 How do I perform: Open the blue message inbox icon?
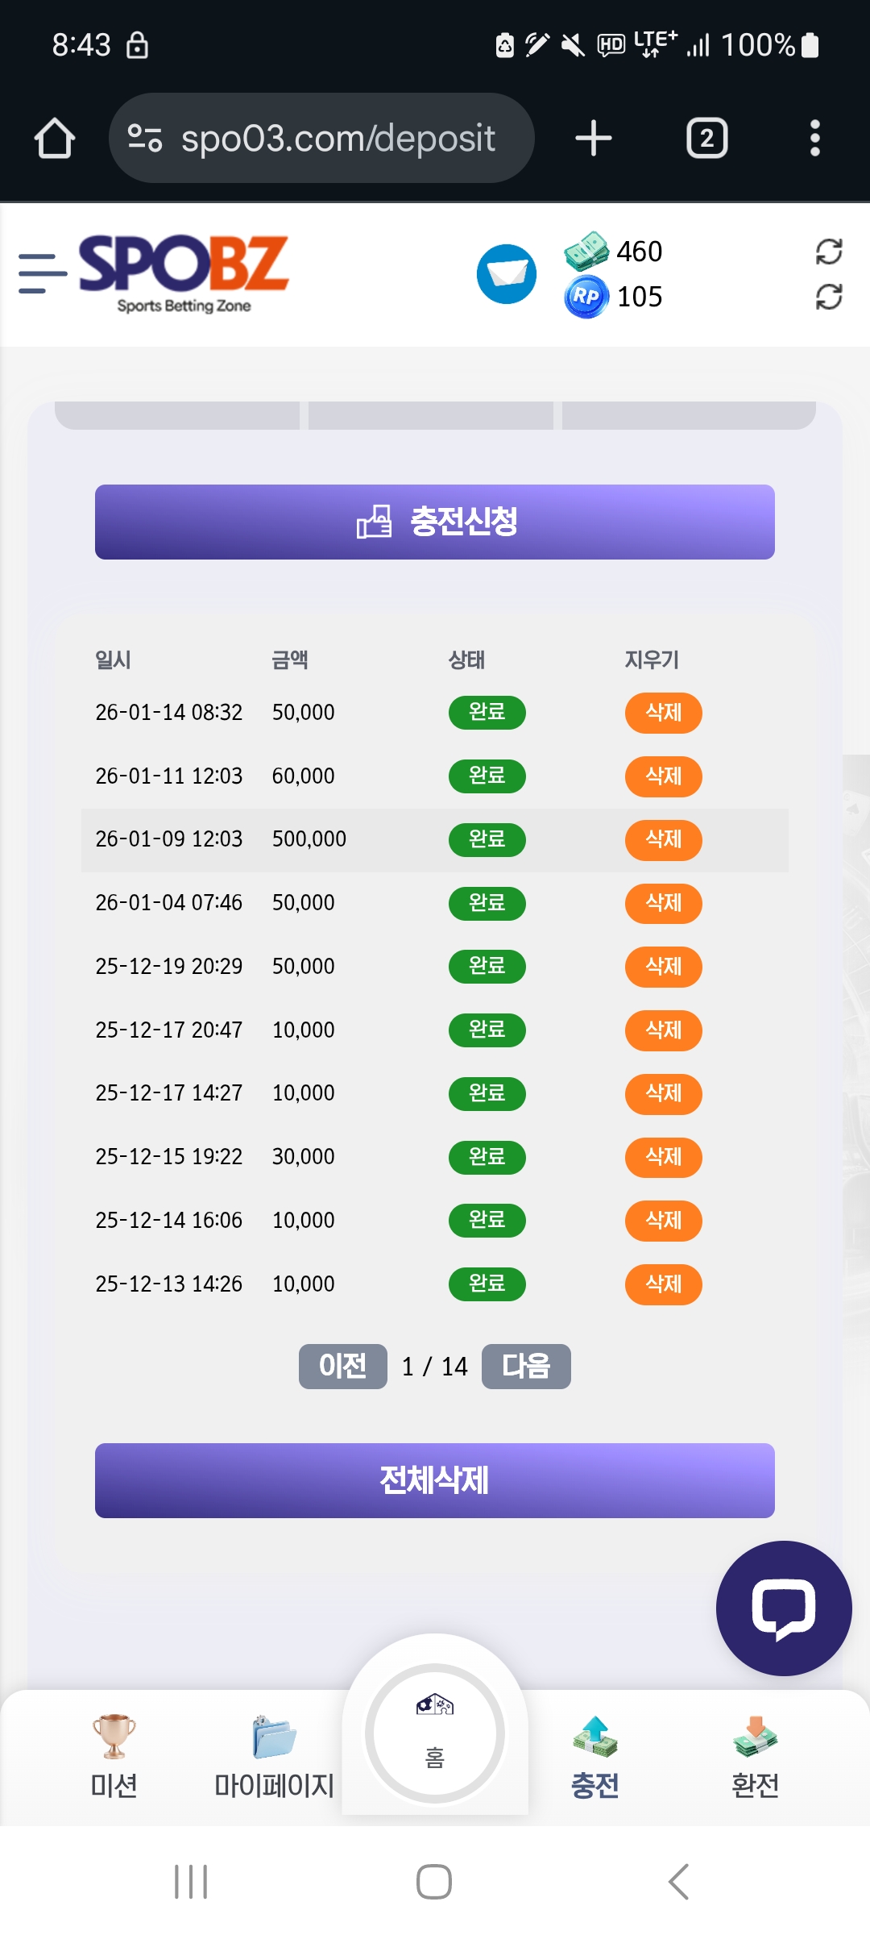point(506,274)
